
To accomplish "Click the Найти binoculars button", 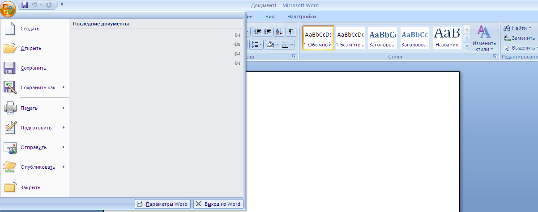I will point(516,28).
